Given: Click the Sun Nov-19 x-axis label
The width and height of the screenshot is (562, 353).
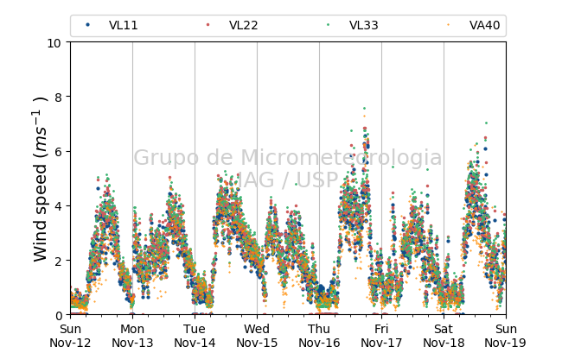Looking at the screenshot, I should [506, 336].
